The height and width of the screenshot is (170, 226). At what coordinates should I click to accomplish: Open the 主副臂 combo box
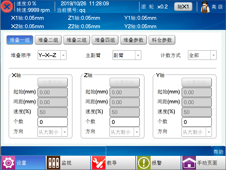[138, 55]
